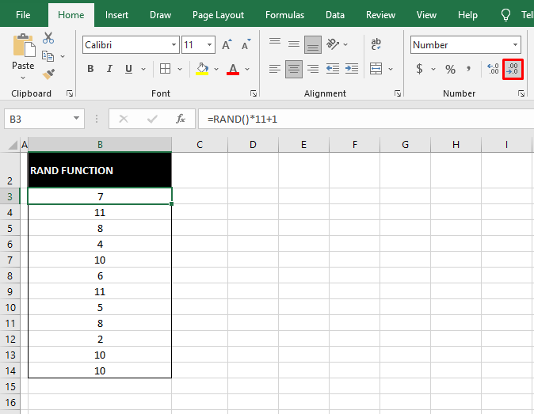Open the Merge & Center options arrow
The image size is (534, 414).
coord(391,69)
